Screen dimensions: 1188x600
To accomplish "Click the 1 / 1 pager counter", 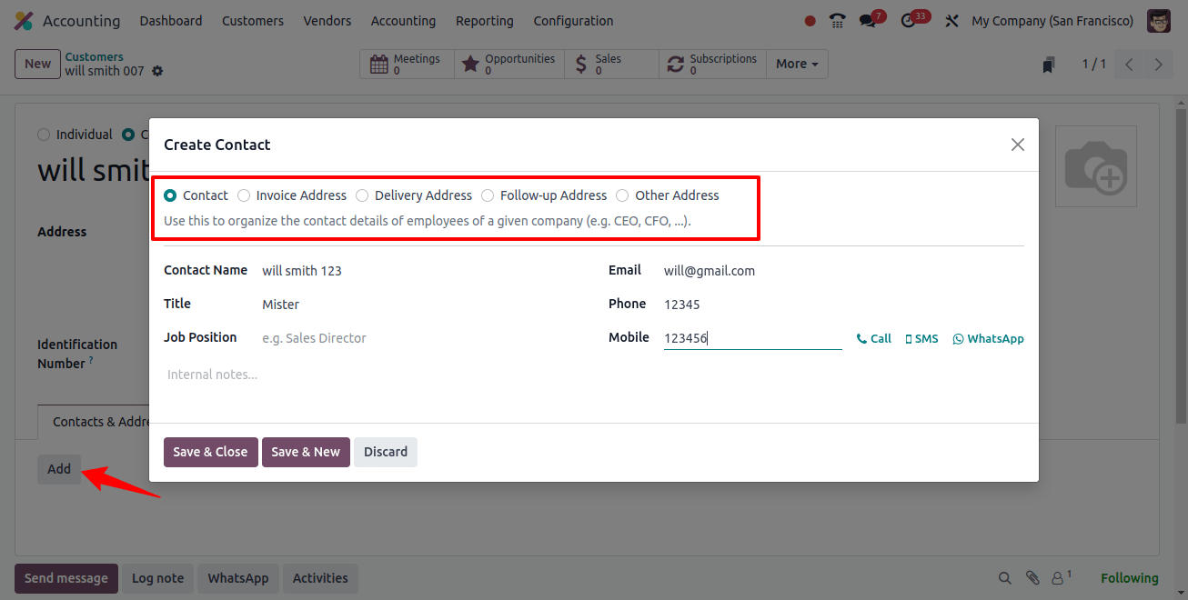I will [x=1094, y=64].
